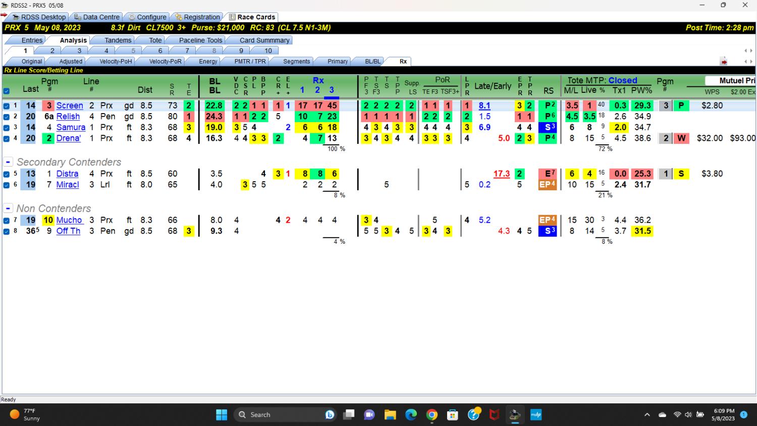Select the Velocity-PoH sub-tab

tap(115, 61)
